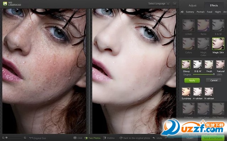Choose the Old Photos effect thumbnail
Viewport: 227px width, 141px height.
(218, 109)
